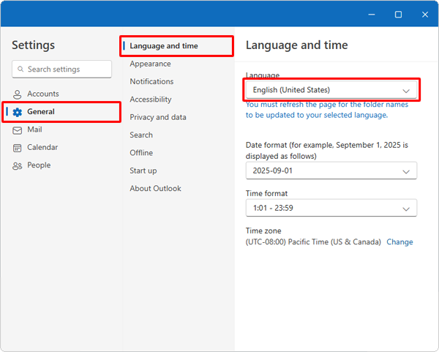Open People settings category label
The image size is (439, 352).
pos(39,165)
